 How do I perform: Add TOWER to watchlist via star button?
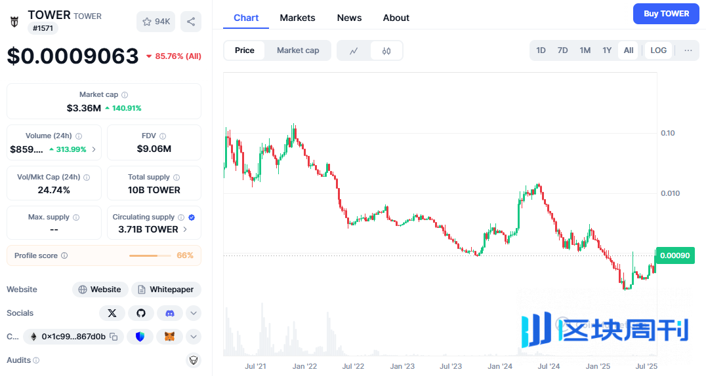click(x=156, y=22)
